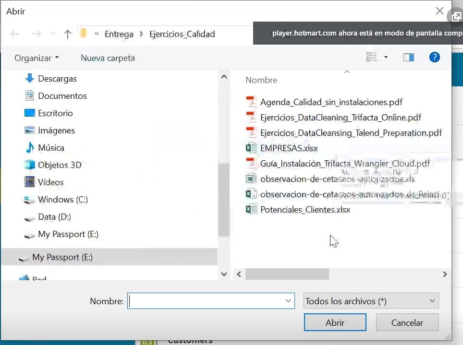
Task: Click the Back navigation arrow
Action: (x=15, y=34)
